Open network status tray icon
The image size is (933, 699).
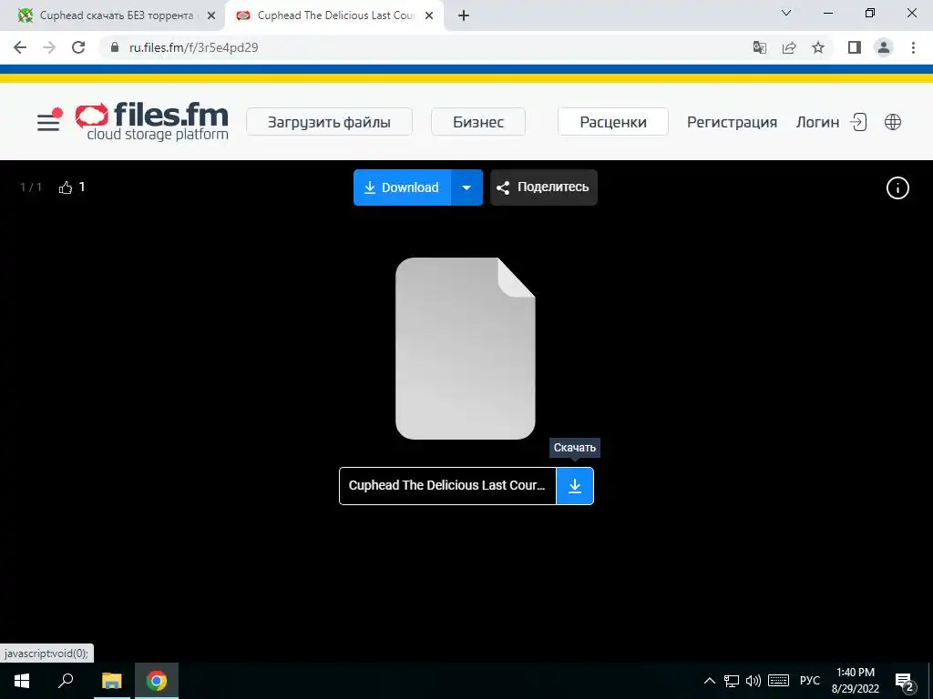732,681
